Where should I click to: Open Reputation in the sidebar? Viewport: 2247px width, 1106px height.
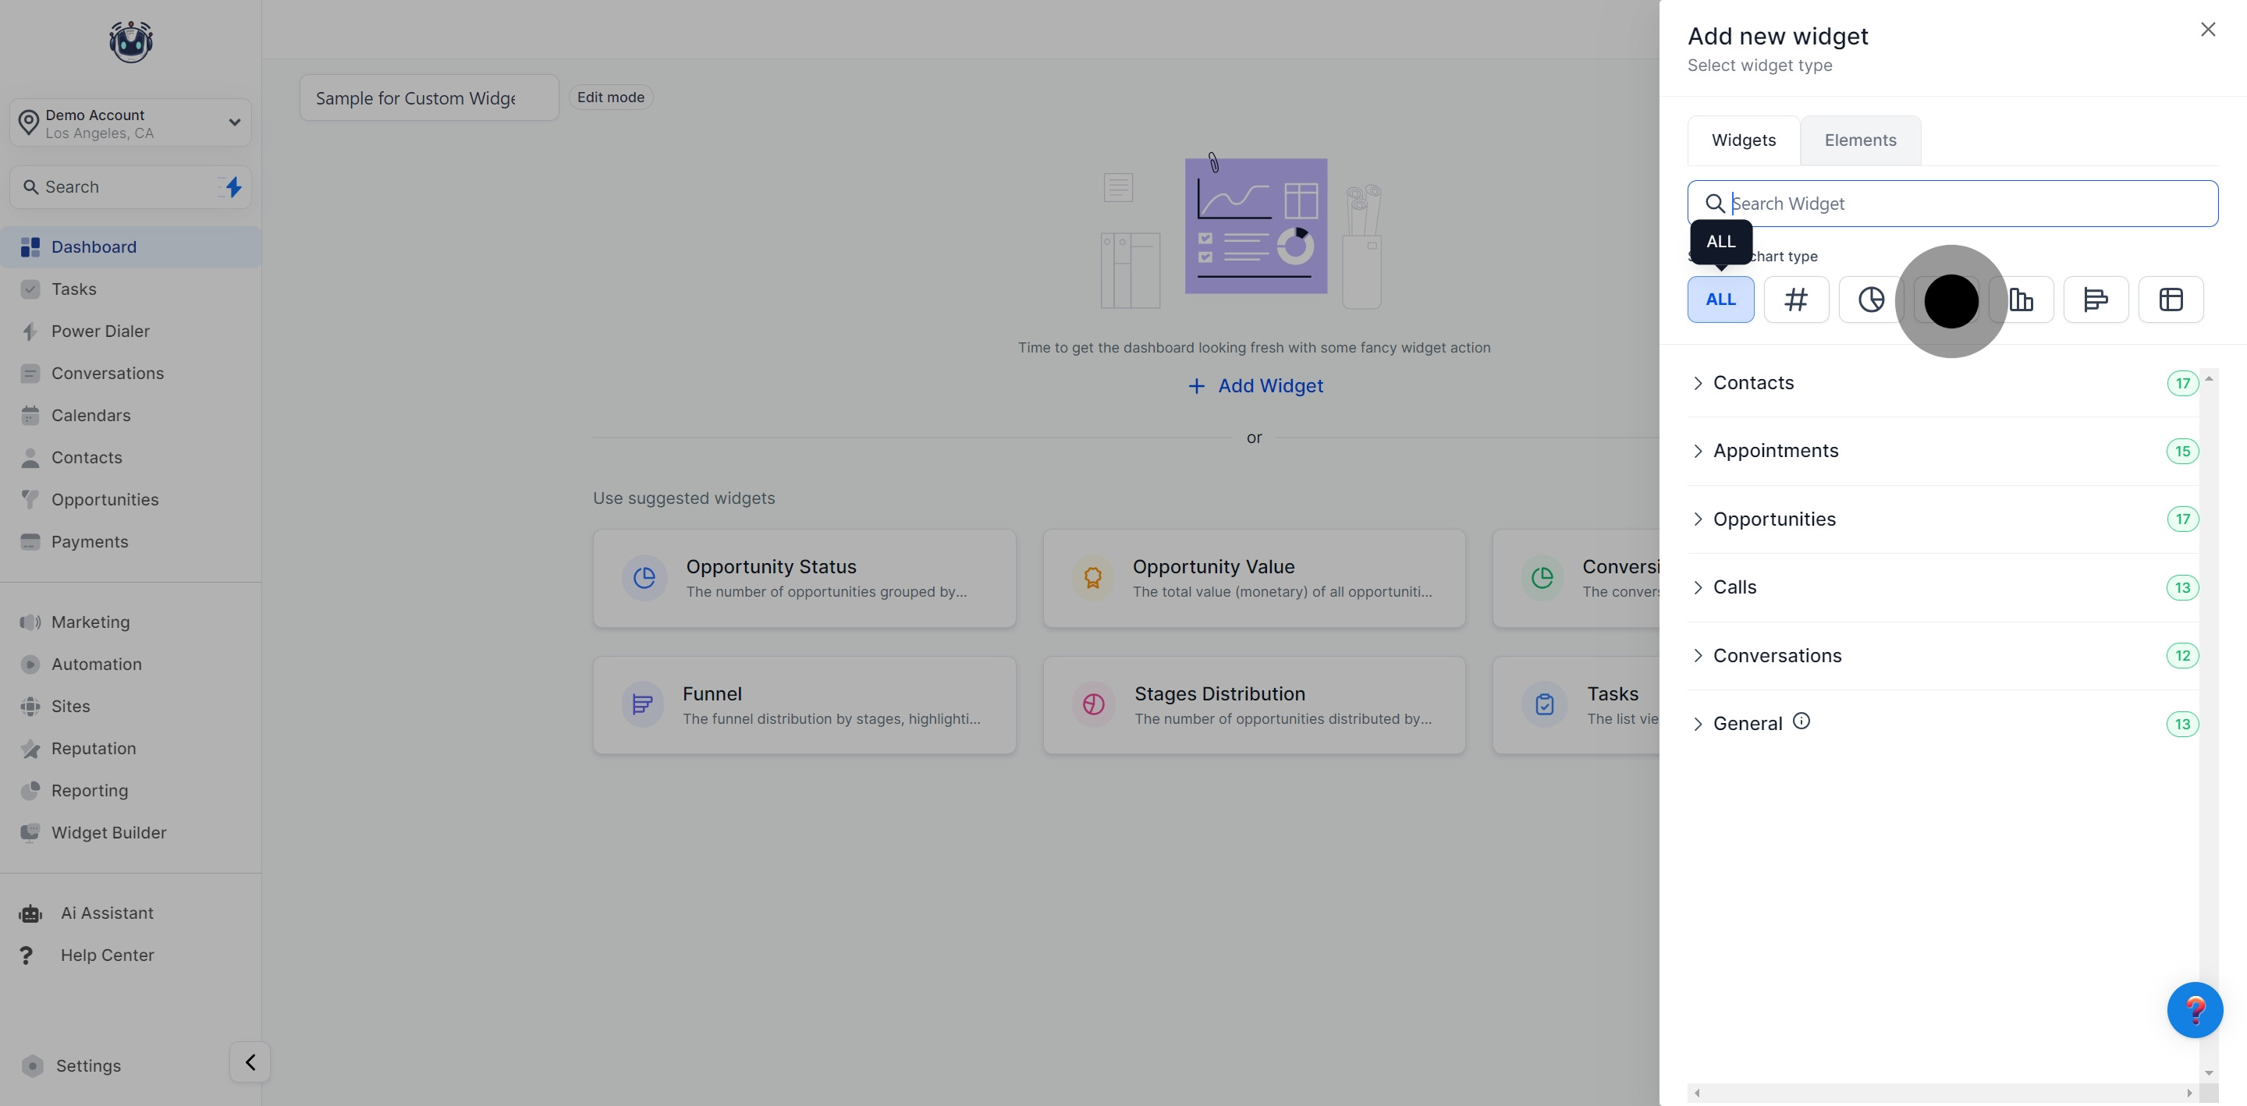point(131,748)
